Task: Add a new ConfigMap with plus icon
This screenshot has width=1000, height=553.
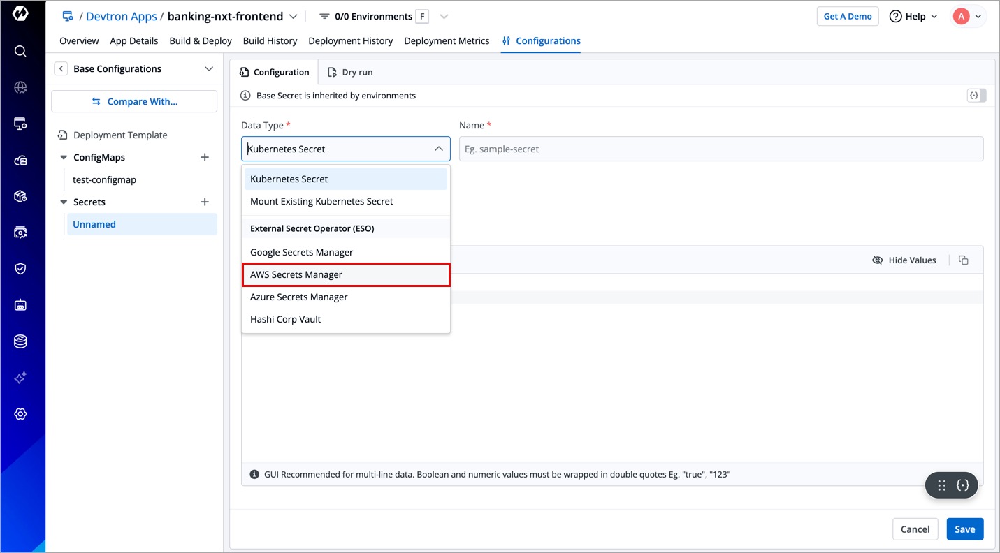Action: [205, 158]
